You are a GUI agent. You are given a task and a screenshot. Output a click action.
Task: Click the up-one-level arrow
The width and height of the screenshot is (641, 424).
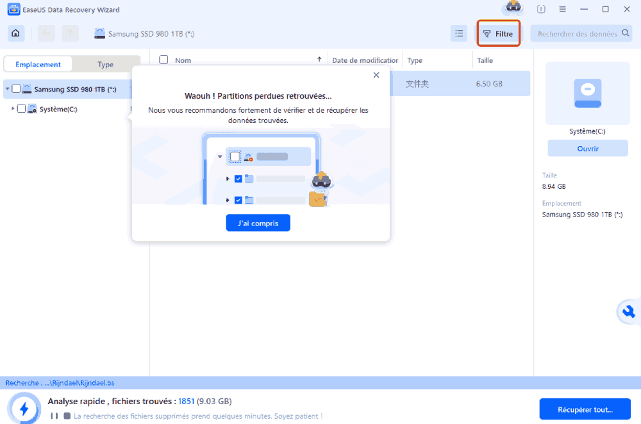coord(70,33)
